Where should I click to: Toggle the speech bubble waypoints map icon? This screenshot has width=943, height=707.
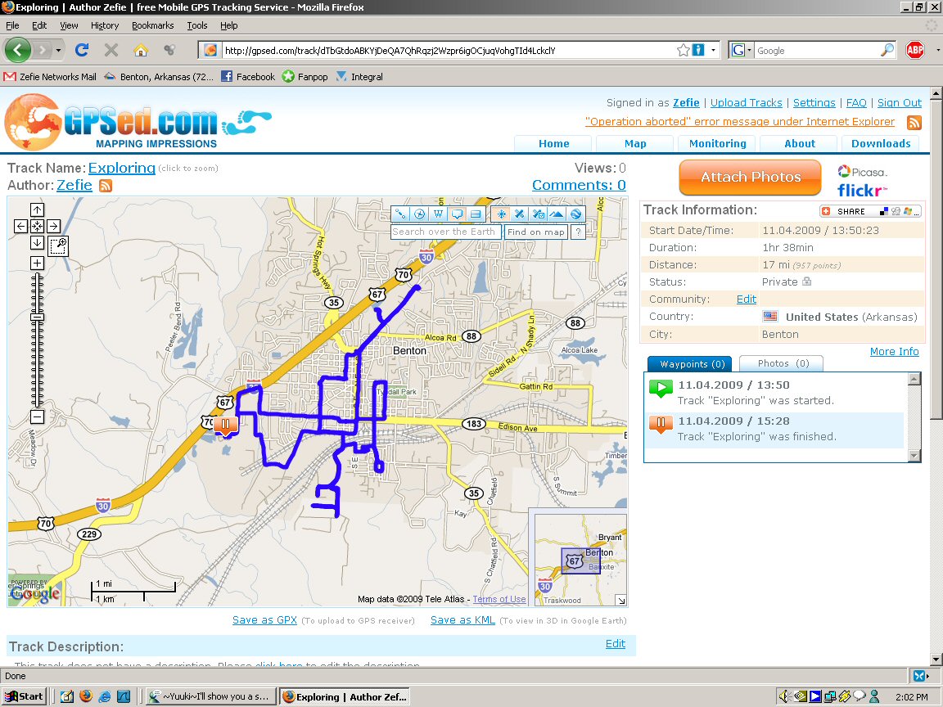[x=457, y=214]
